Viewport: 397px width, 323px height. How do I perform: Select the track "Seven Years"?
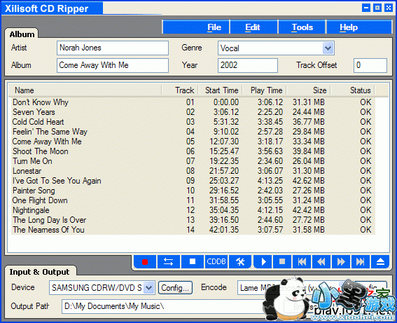[x=193, y=112]
